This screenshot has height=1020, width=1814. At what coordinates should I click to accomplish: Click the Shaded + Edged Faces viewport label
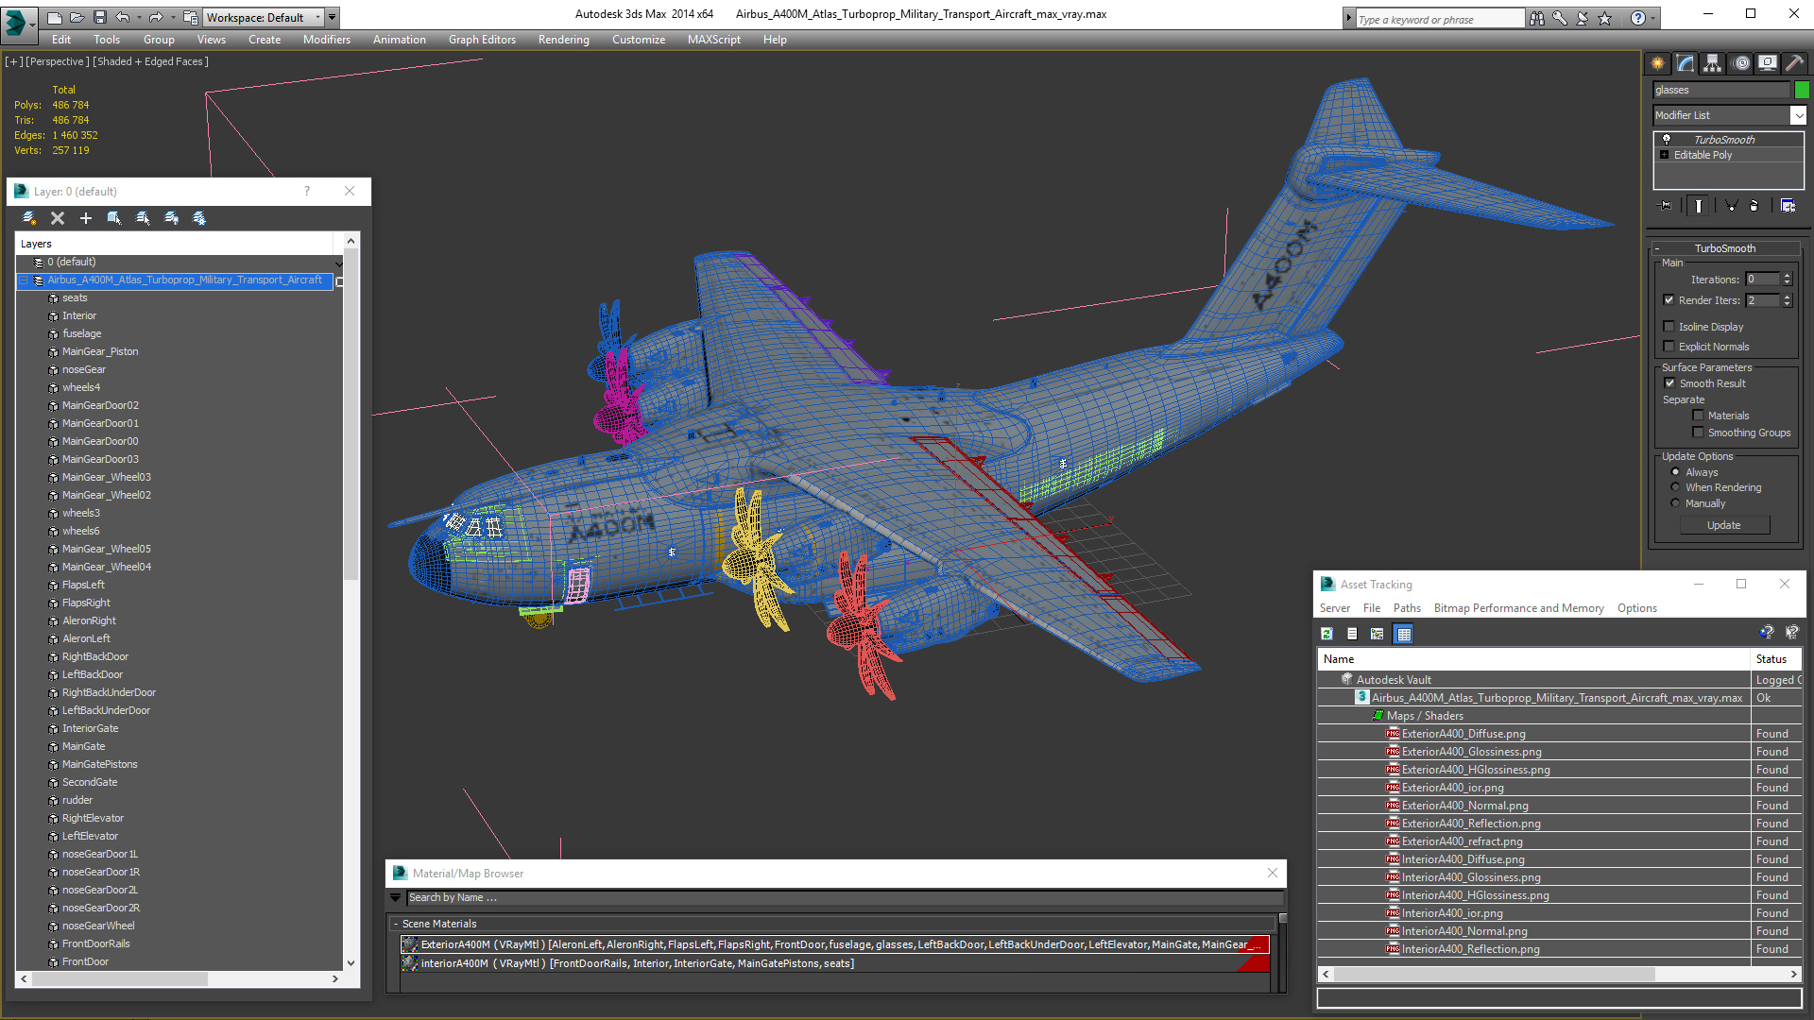pos(150,61)
